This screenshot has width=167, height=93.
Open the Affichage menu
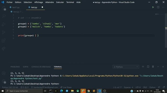pos(39,2)
